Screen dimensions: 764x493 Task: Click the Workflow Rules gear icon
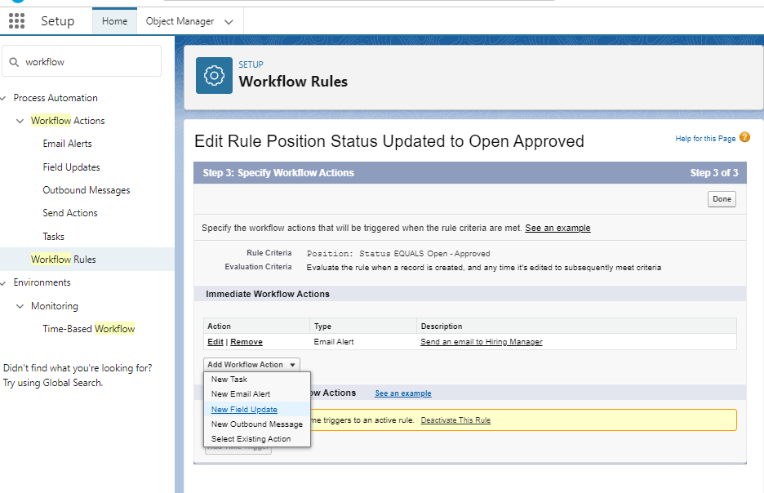pos(214,76)
